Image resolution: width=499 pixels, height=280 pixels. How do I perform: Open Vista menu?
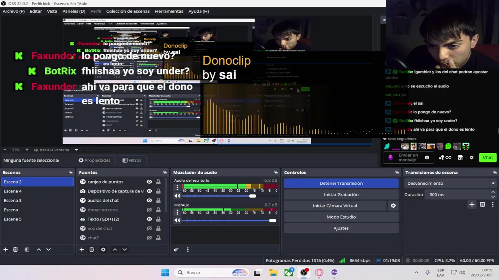click(52, 11)
